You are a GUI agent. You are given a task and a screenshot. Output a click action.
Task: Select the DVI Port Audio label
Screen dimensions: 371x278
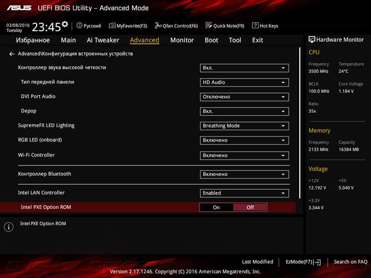coord(38,96)
